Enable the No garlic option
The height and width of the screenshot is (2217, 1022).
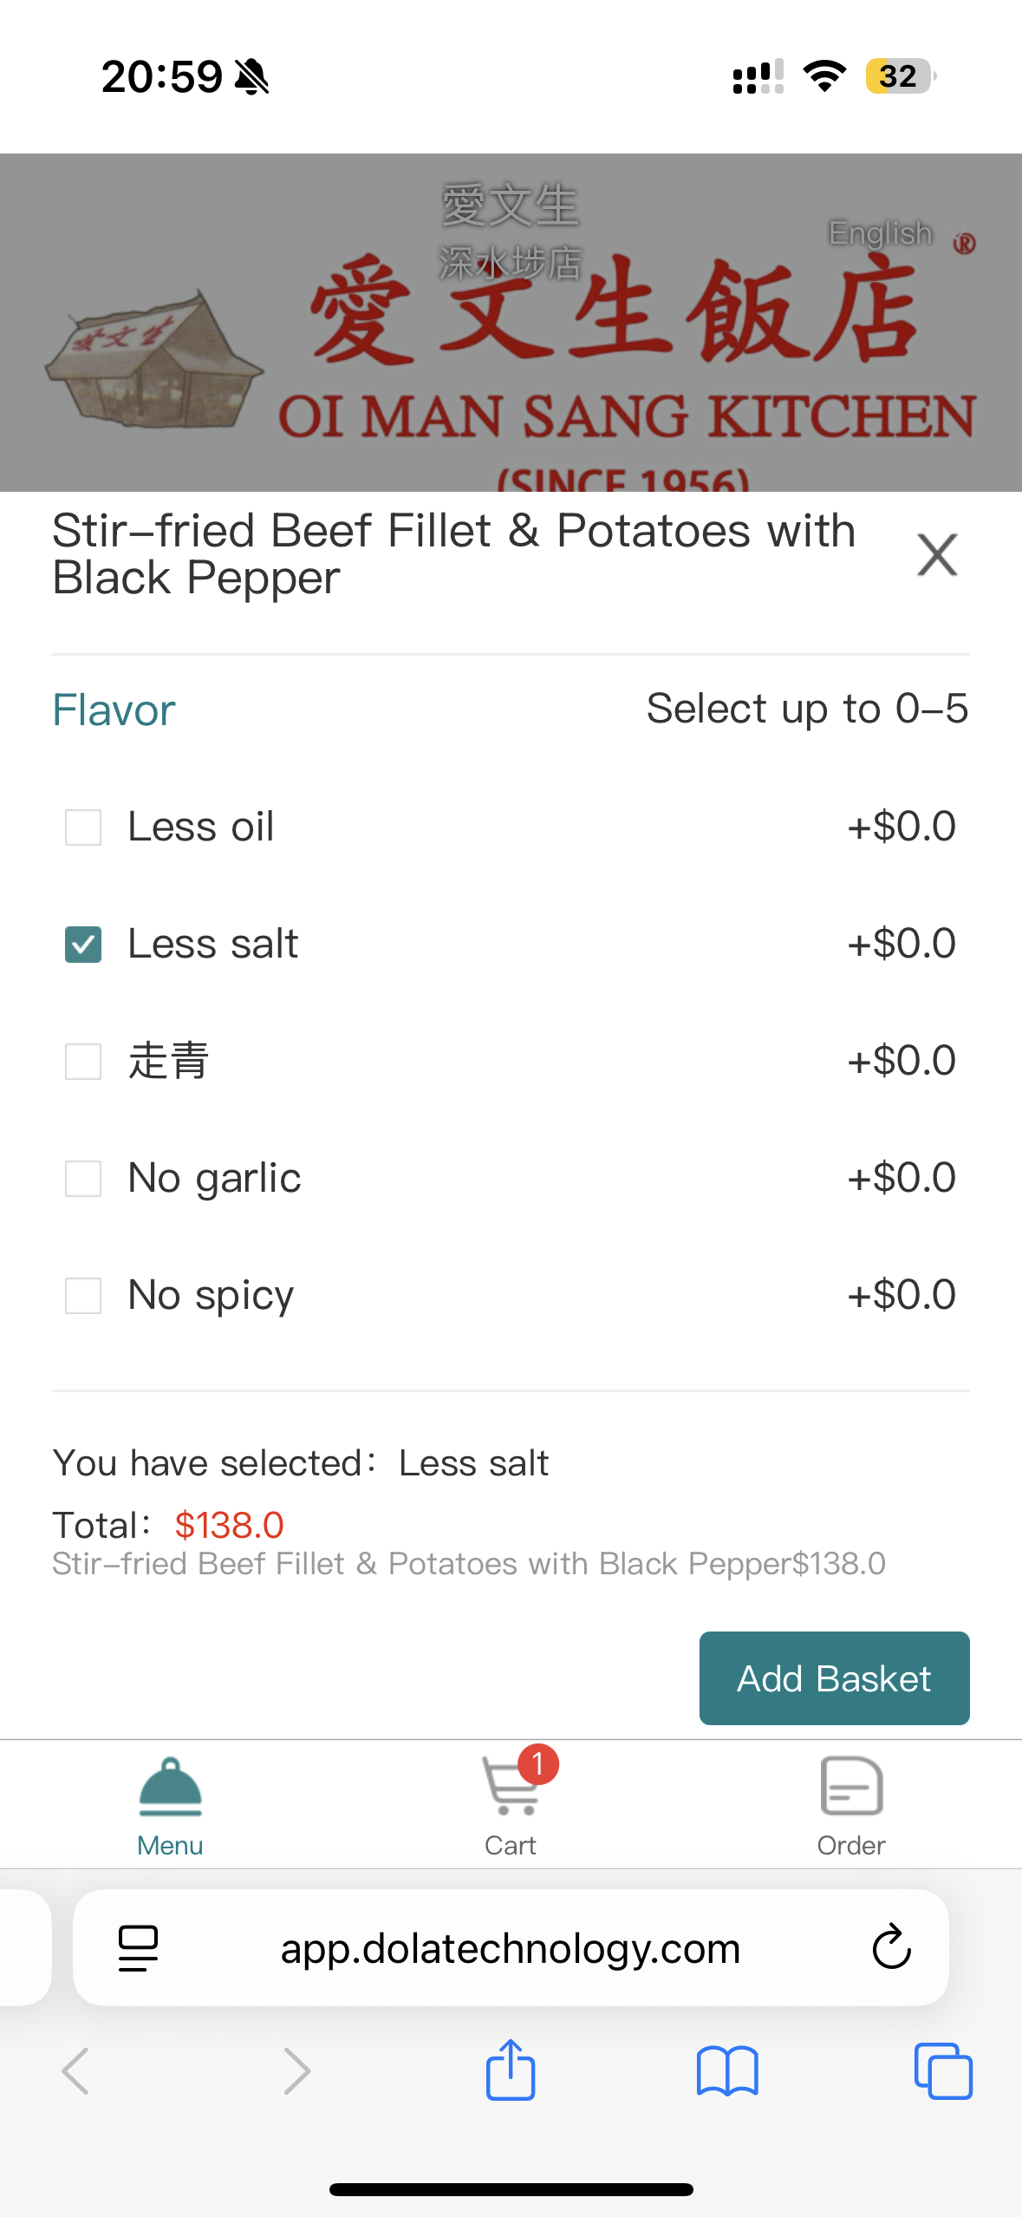pyautogui.click(x=83, y=1179)
